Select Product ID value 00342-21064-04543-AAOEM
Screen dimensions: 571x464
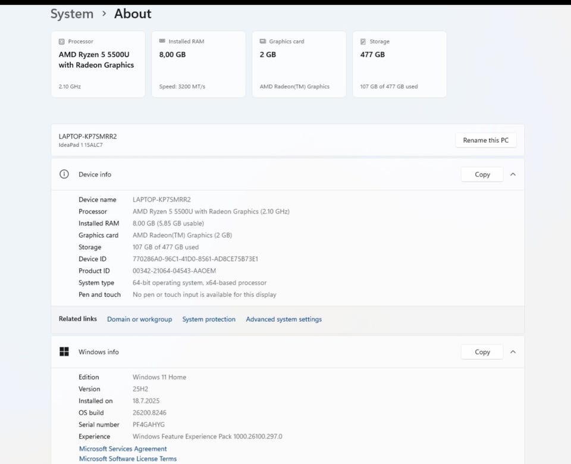[174, 271]
